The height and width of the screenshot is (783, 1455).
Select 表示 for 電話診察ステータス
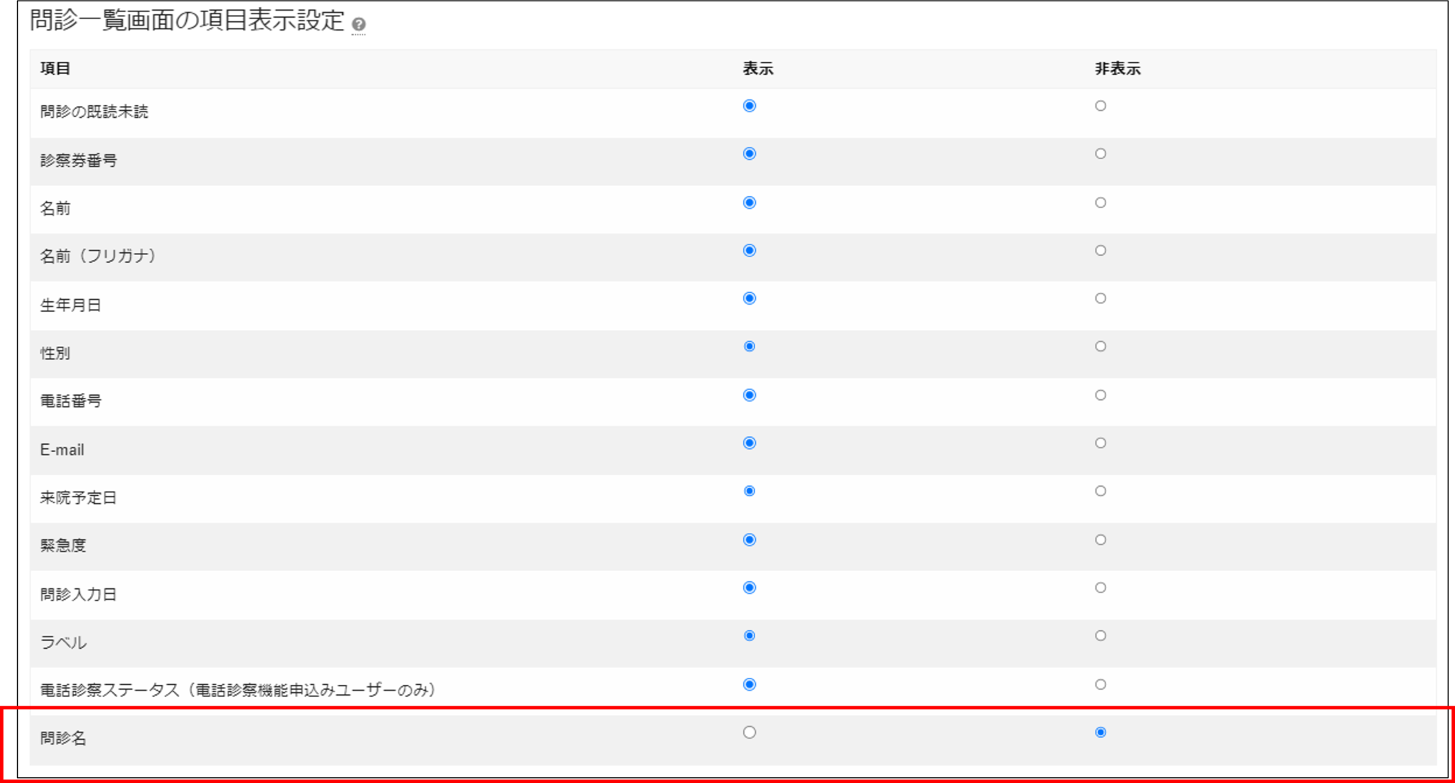tap(749, 684)
